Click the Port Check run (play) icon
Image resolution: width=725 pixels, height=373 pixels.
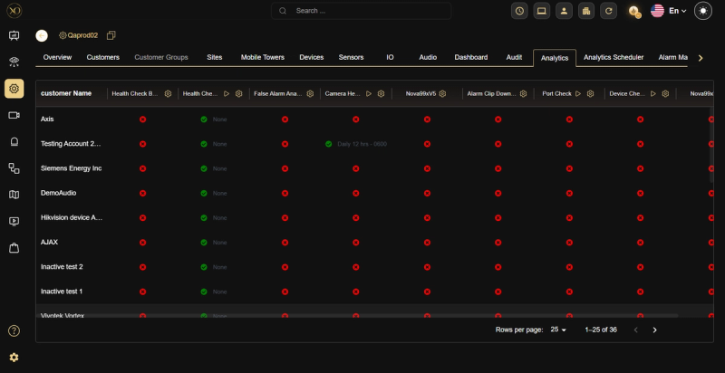point(578,93)
